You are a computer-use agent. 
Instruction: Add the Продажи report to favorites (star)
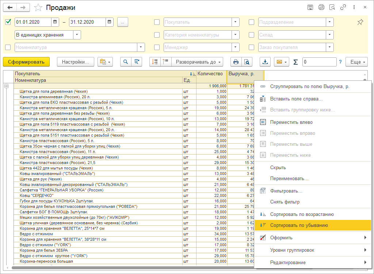[38, 7]
